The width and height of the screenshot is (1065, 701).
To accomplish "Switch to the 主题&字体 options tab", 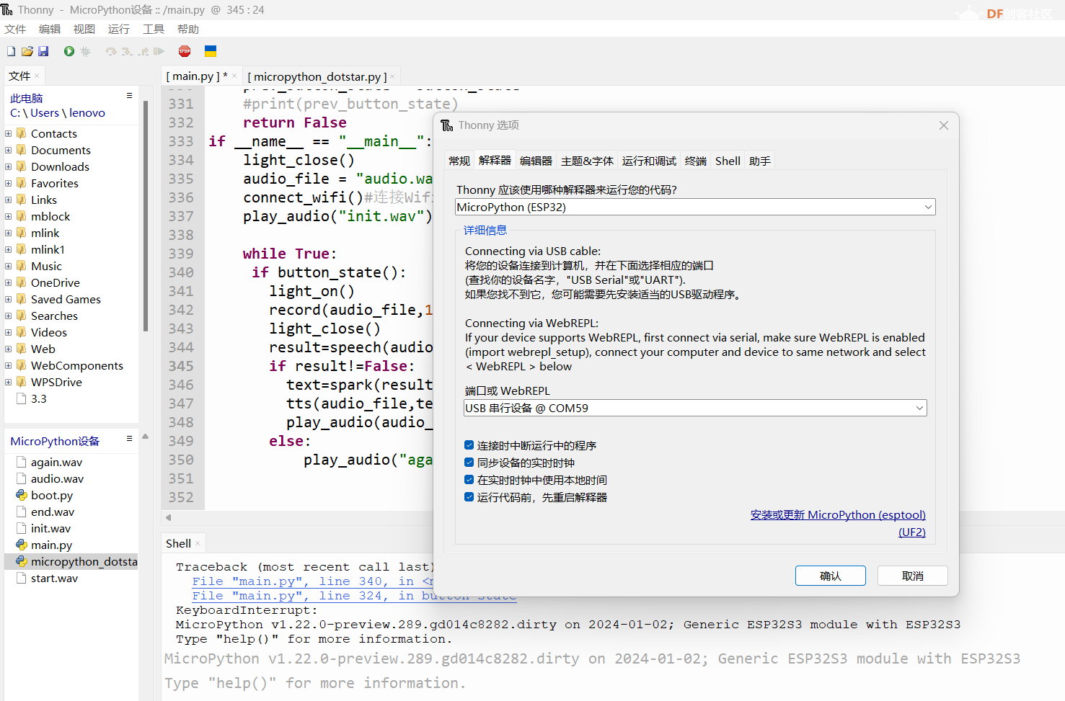I will [x=588, y=161].
